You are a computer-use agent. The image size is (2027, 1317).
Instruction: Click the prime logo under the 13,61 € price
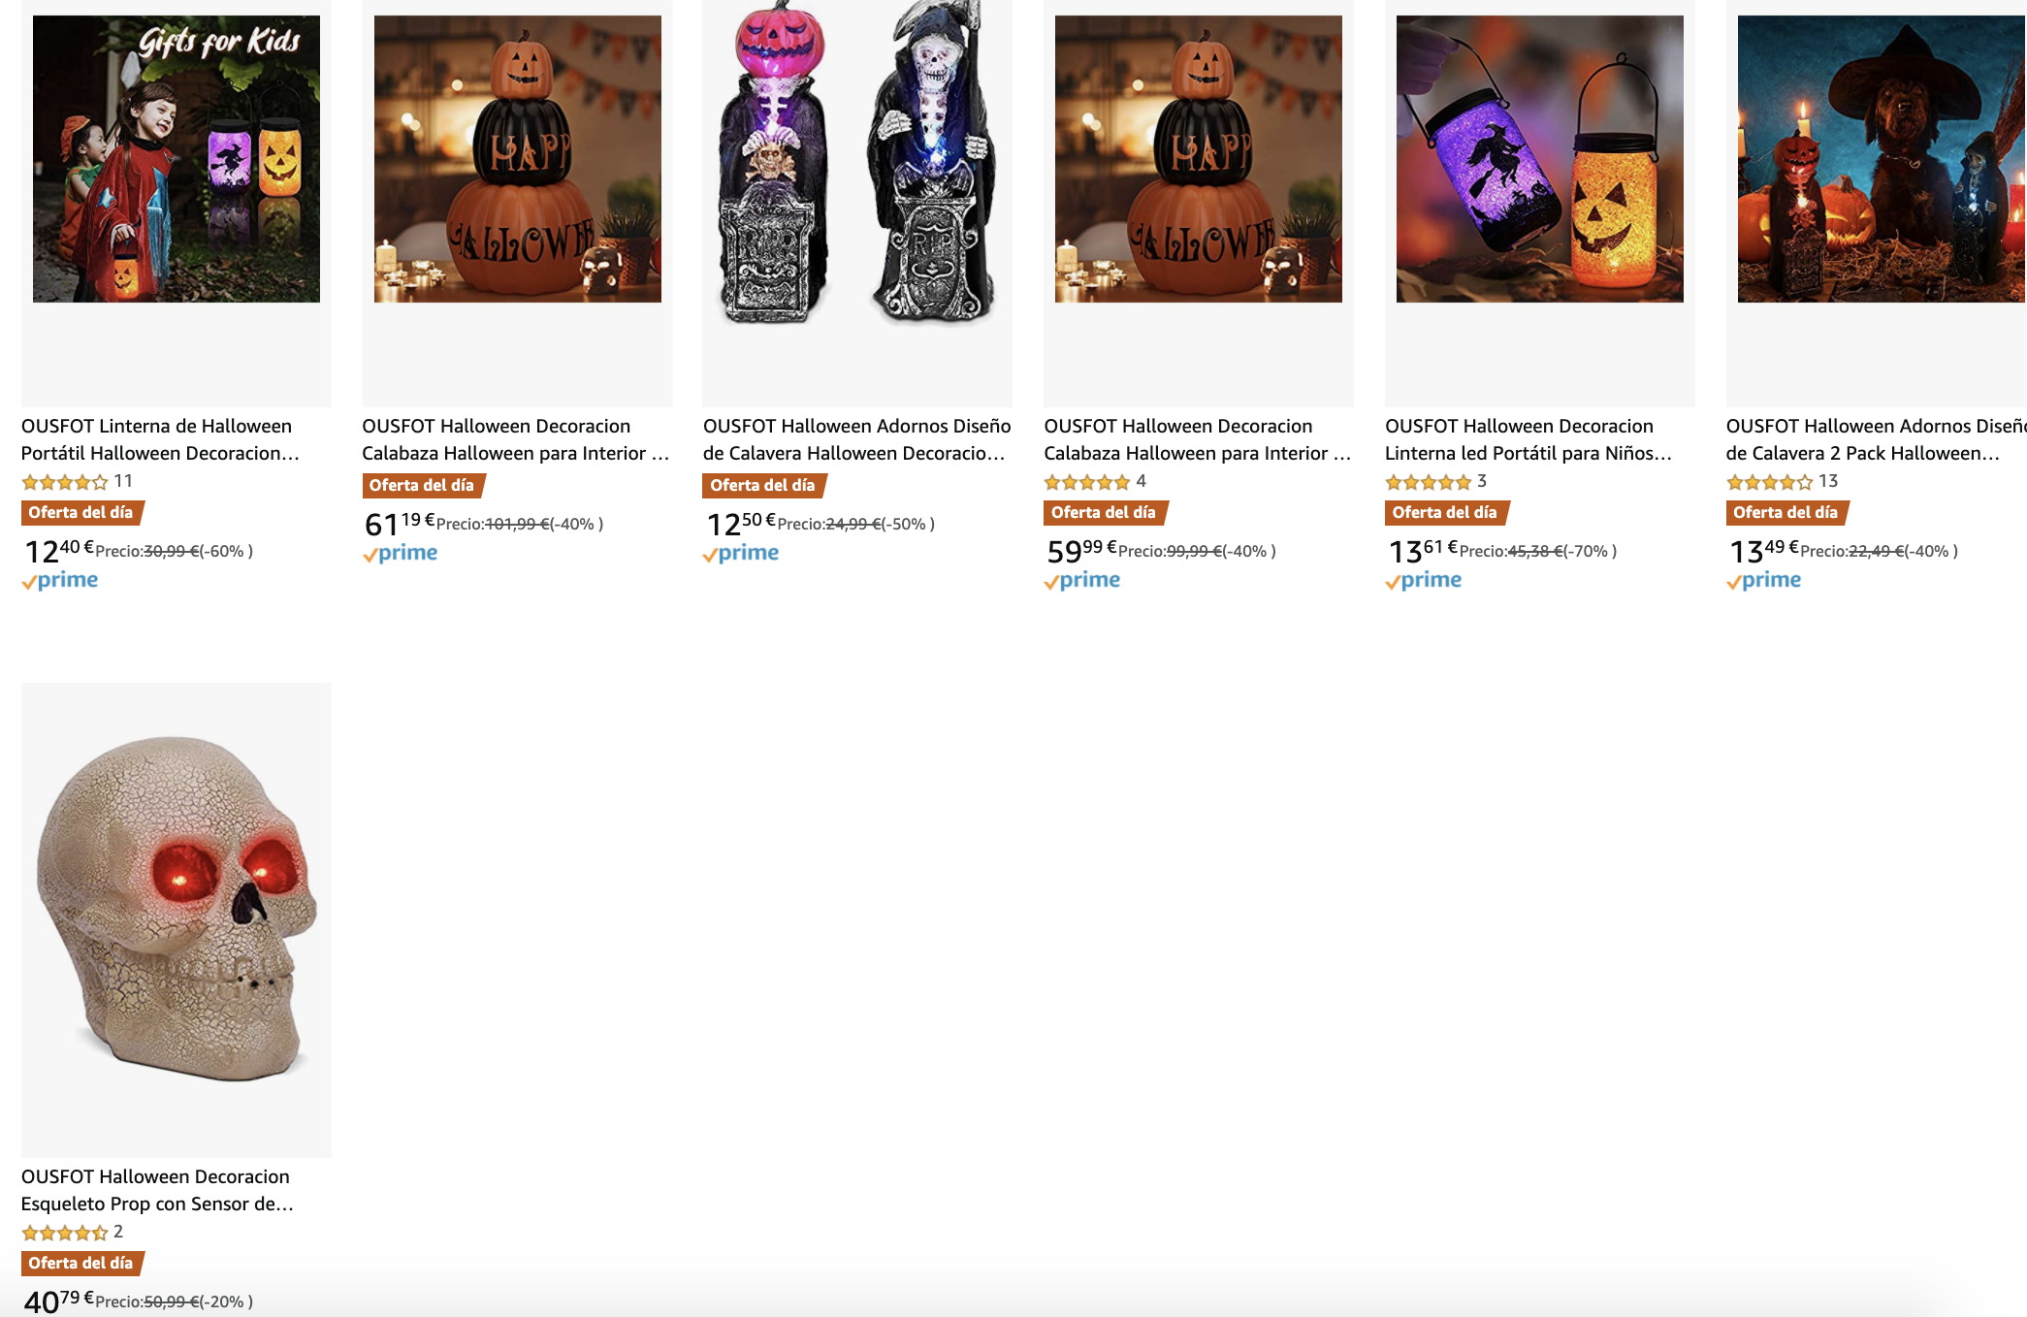coord(1423,580)
